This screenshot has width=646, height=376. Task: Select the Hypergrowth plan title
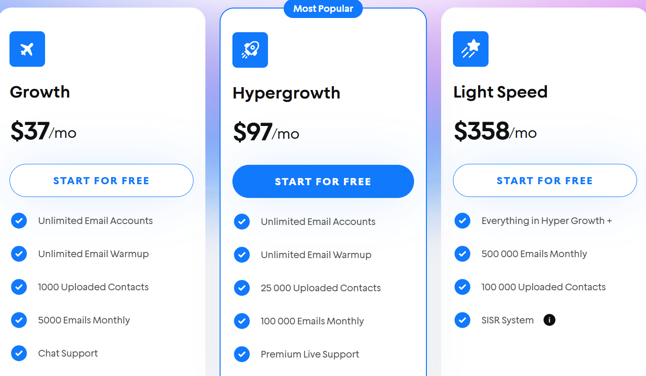coord(286,93)
